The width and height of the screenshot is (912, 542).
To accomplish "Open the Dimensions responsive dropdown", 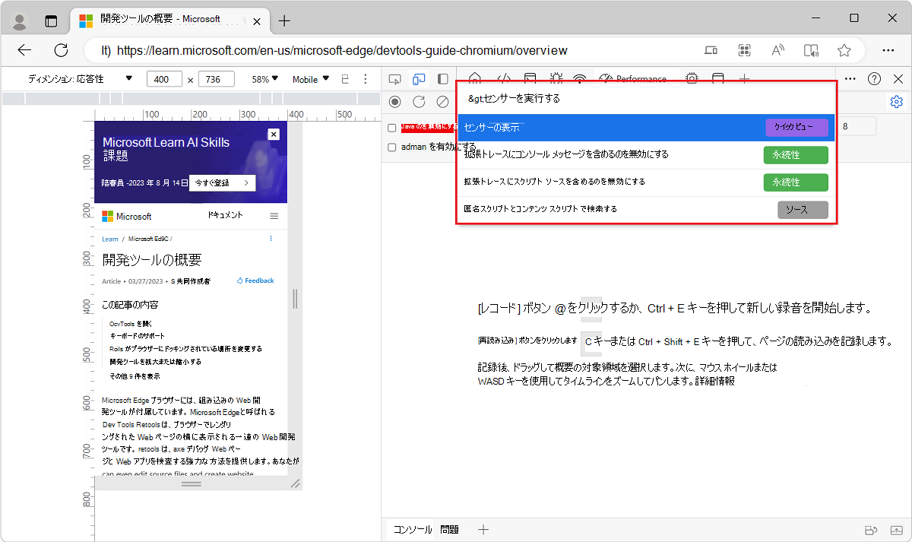I will (80, 79).
